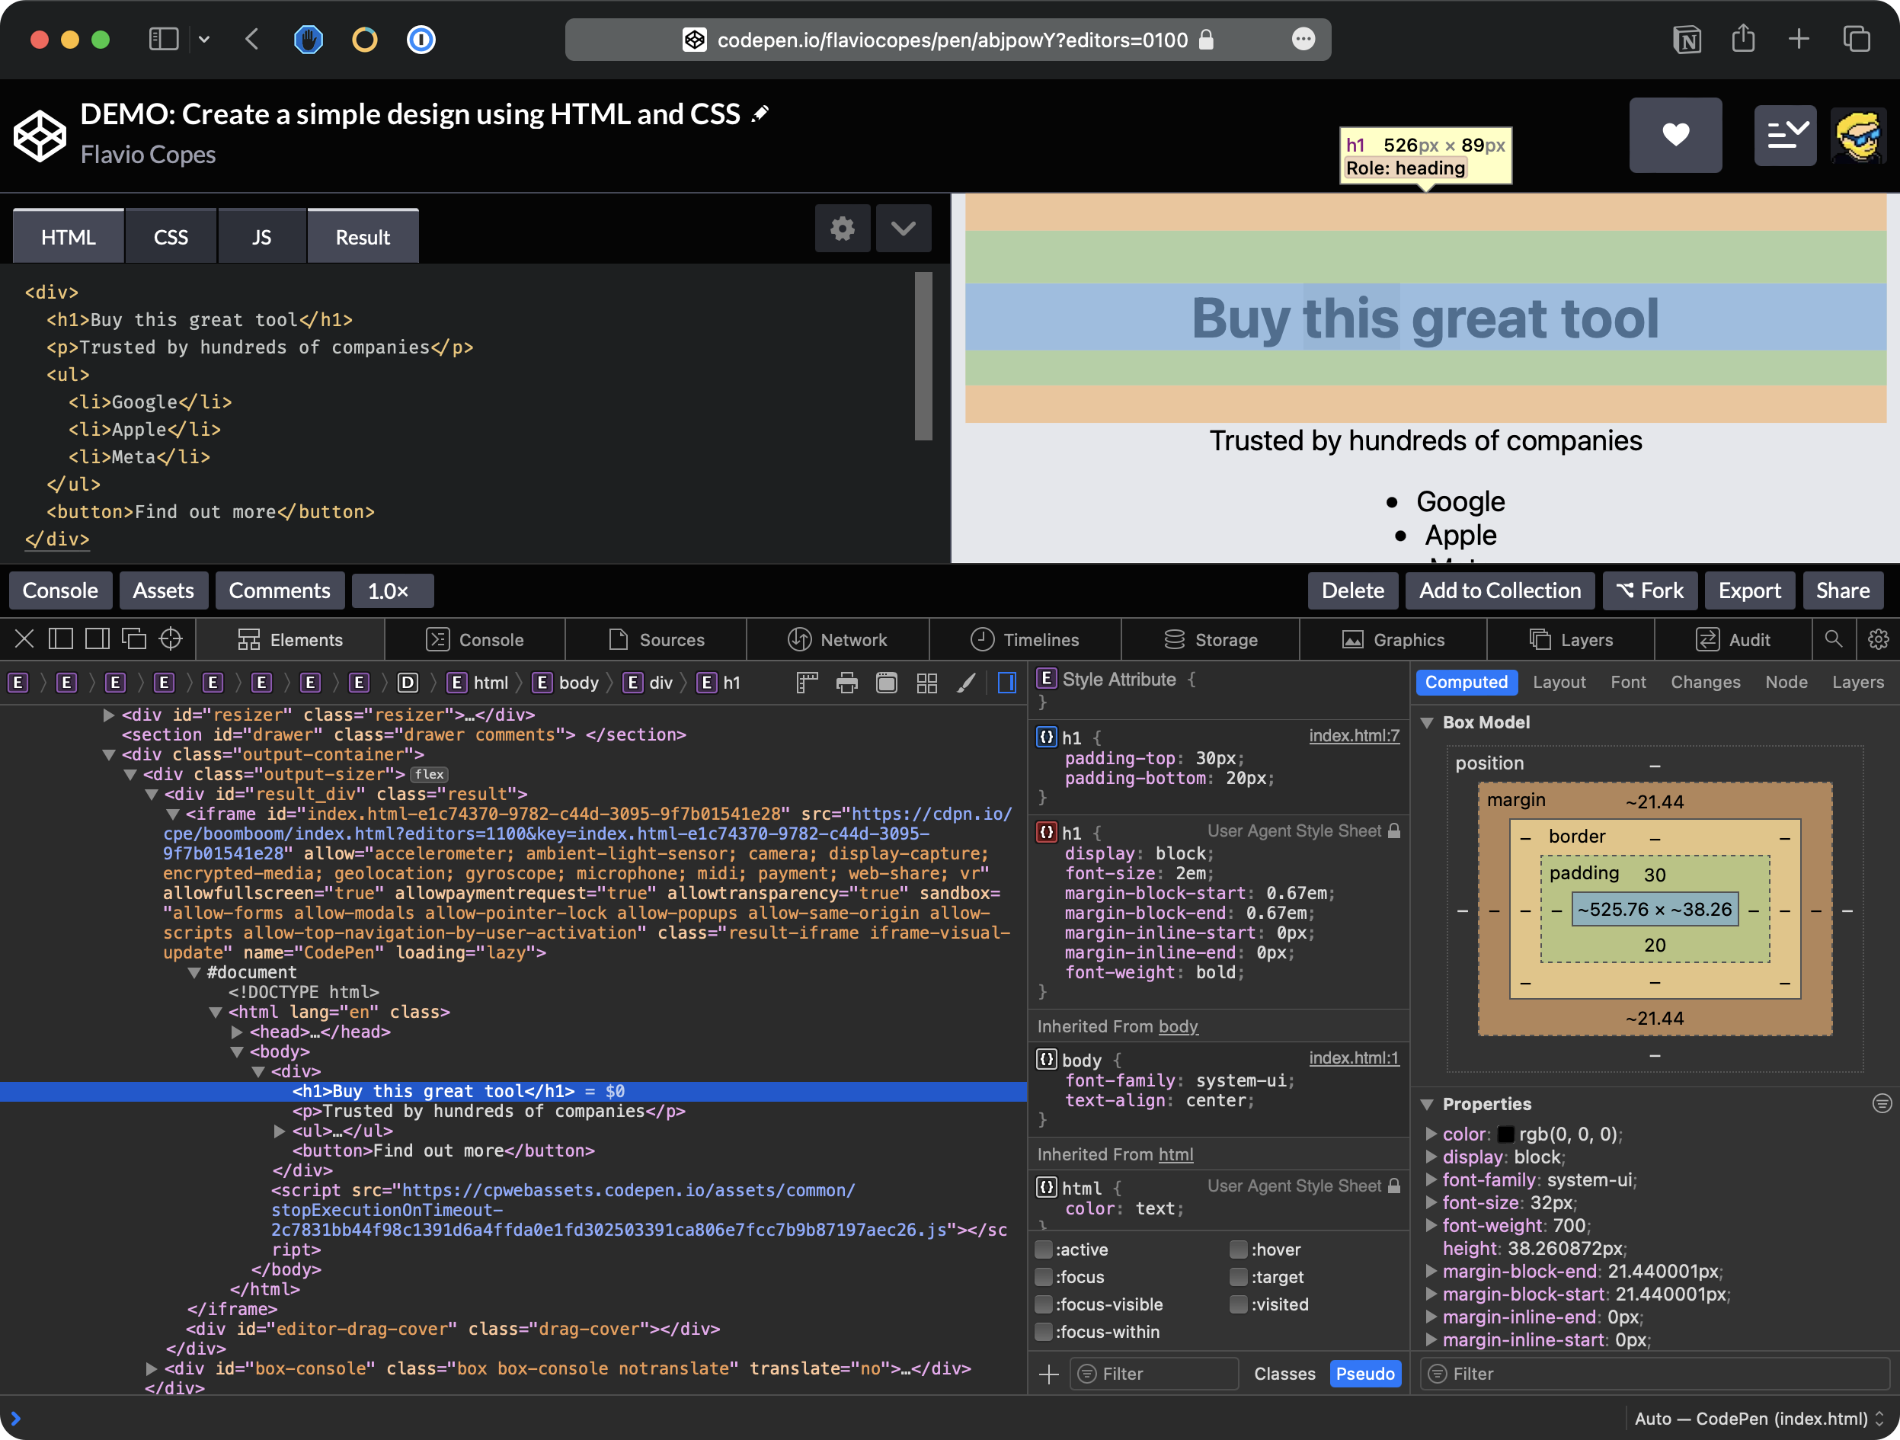Screen dimensions: 1900x1440
Task: Tick the :focus-visible checkbox
Action: [1044, 1304]
